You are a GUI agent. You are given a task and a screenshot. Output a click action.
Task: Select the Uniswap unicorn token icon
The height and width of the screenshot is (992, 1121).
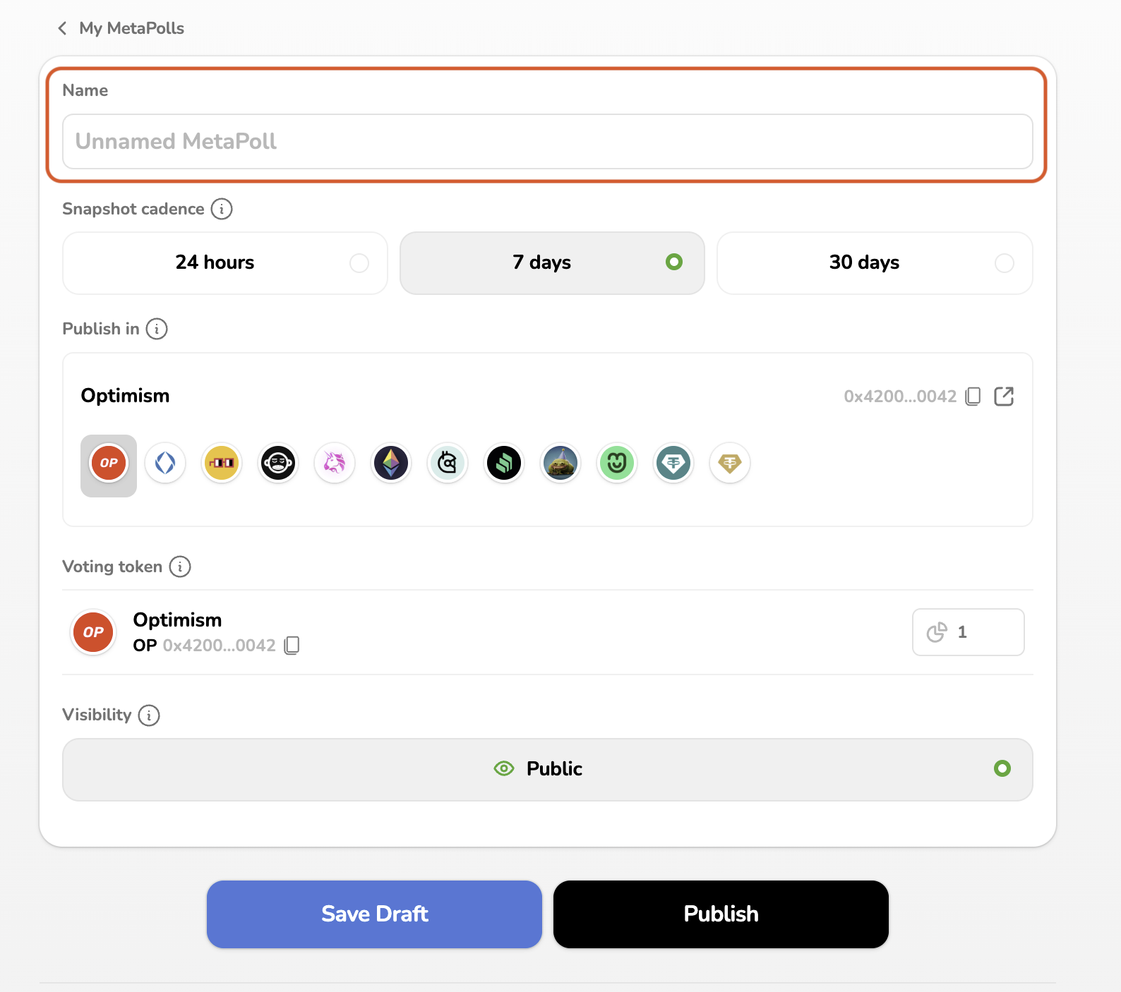(x=335, y=464)
